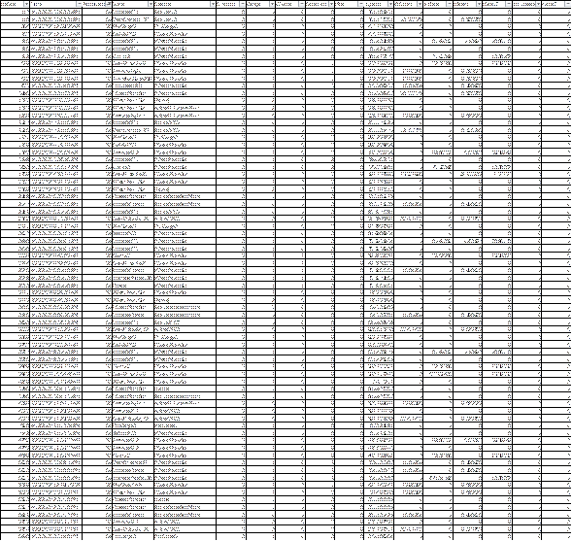Open the filter arrow on the eighth column header
Screen dimensions: 572x541
click(301, 4)
